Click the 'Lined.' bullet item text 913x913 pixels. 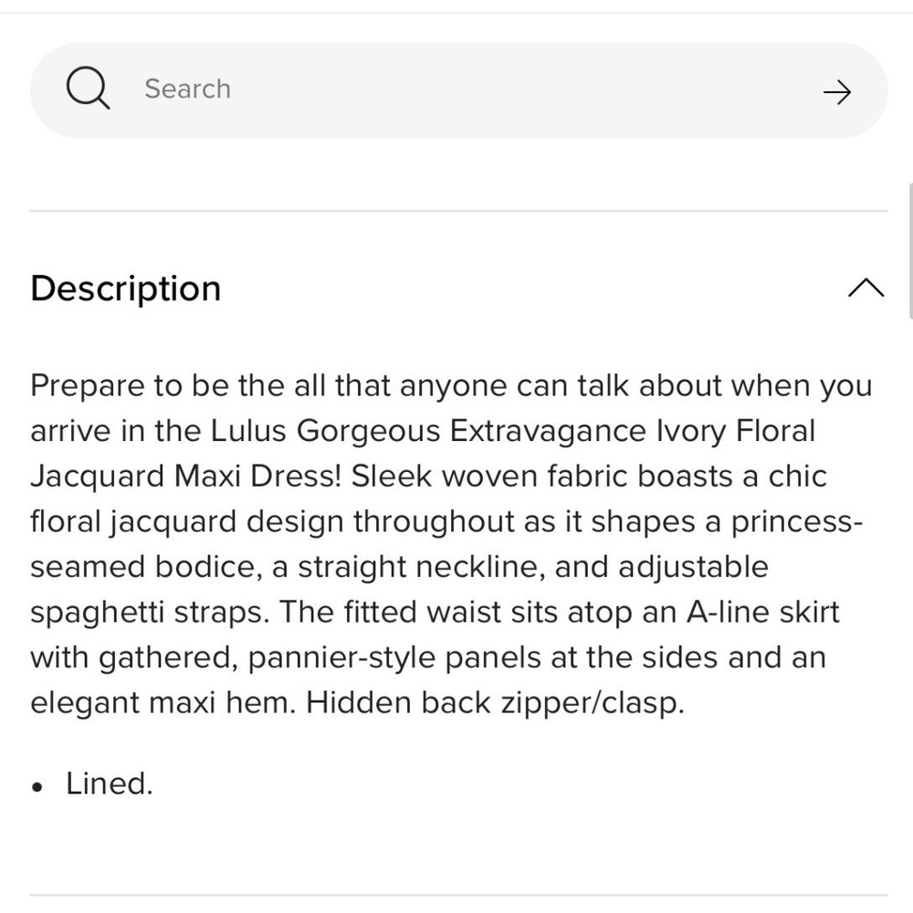110,783
